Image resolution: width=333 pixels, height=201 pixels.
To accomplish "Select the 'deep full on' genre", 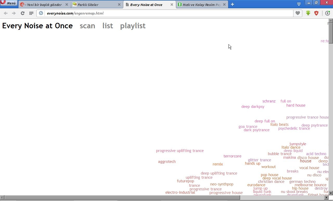I will [x=265, y=121].
